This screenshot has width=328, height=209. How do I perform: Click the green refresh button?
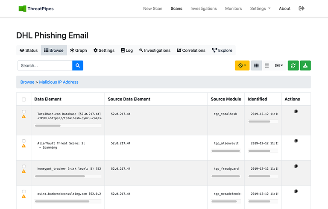293,65
